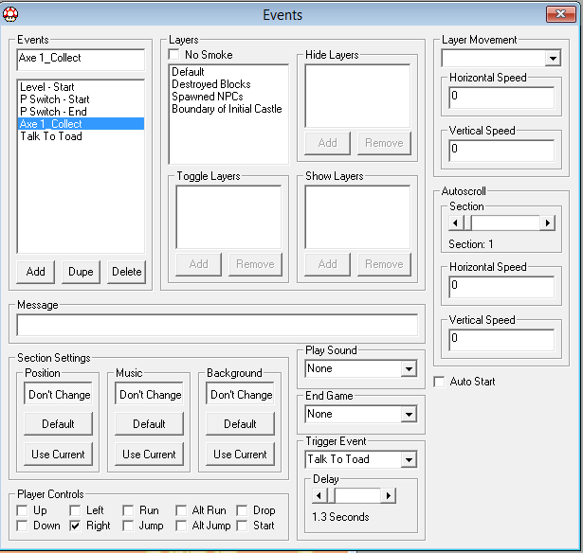This screenshot has width=583, height=553.
Task: Click Autoscroll Section left arrow
Action: 455,223
